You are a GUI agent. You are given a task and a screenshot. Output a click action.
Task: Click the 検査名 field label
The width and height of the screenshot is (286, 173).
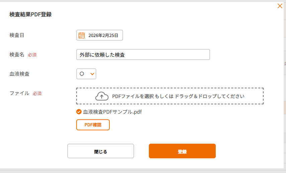(17, 55)
